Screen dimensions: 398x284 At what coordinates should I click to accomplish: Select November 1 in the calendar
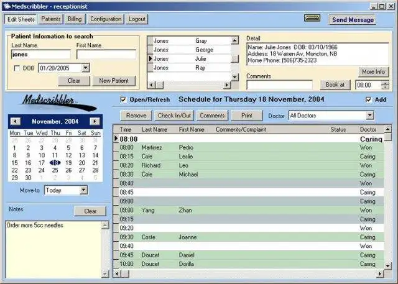(14, 148)
